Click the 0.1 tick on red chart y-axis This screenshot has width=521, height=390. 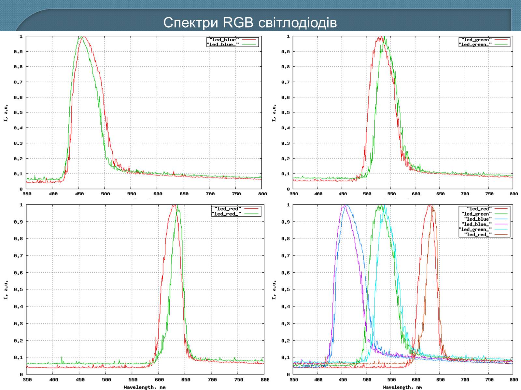(x=18, y=357)
